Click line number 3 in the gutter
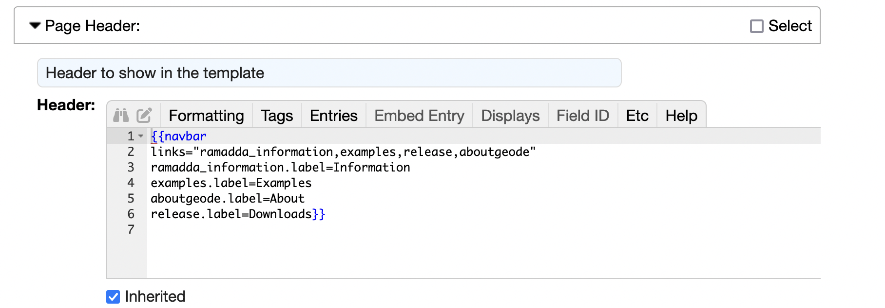 coord(131,168)
